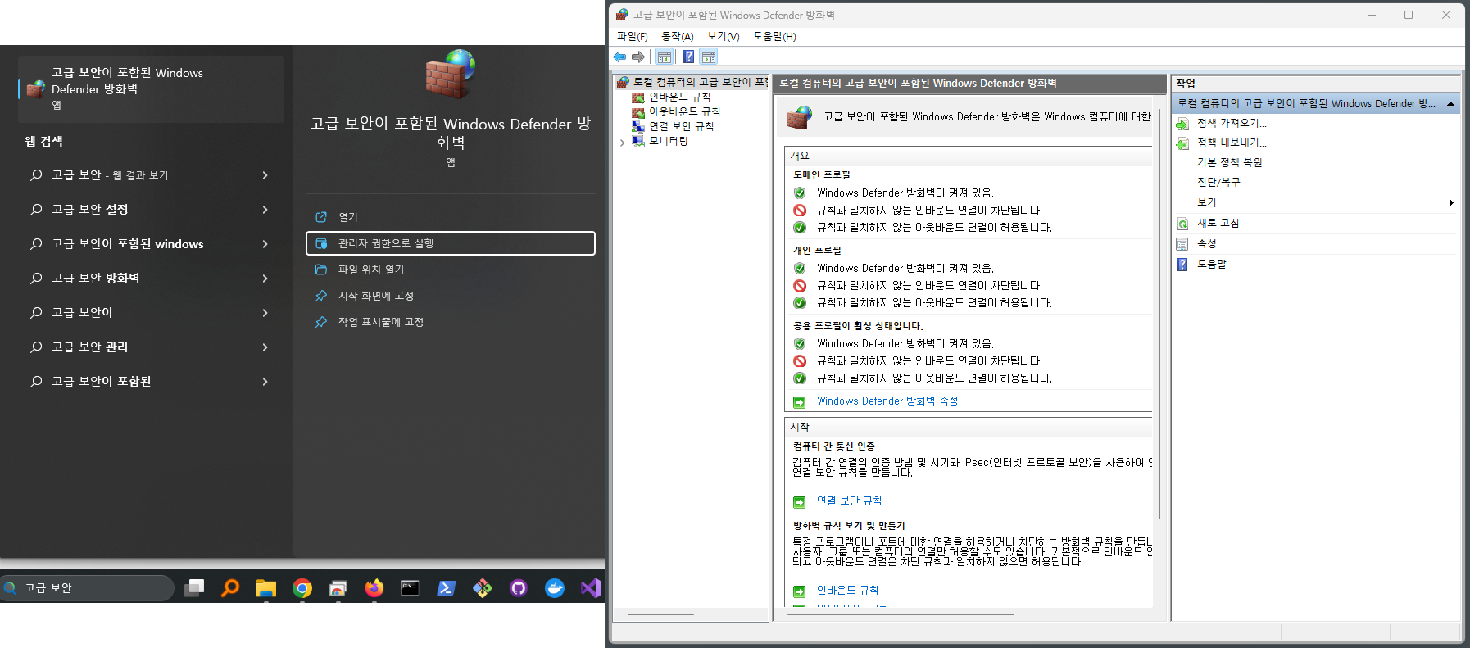Open Firefox from the taskbar
The width and height of the screenshot is (1470, 648).
(x=374, y=588)
